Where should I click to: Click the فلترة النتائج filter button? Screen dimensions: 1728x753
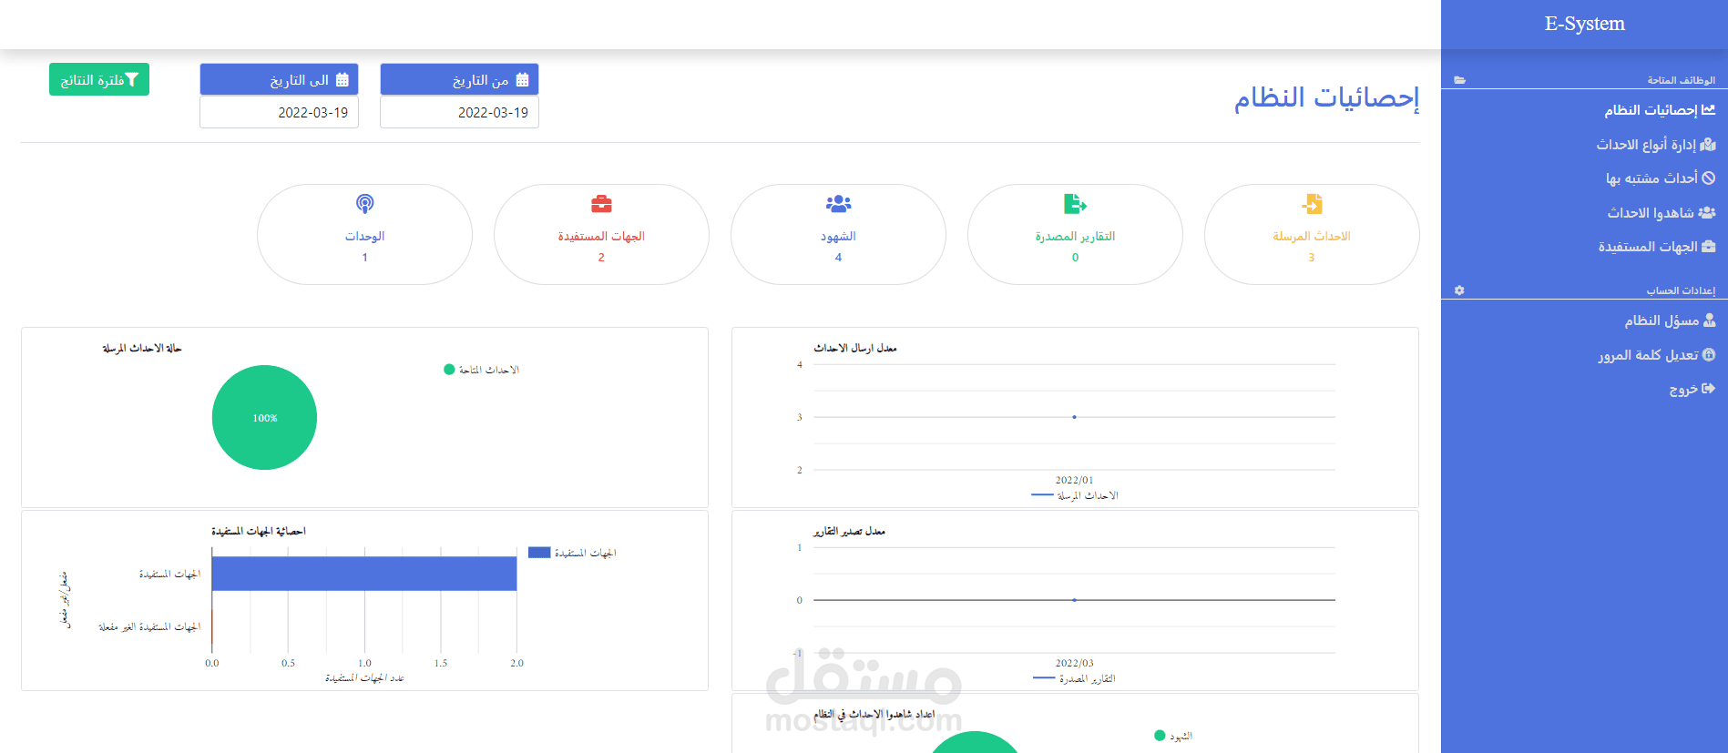point(99,80)
